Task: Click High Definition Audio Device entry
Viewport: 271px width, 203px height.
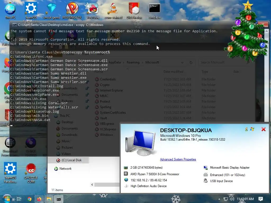Action: click(x=148, y=186)
